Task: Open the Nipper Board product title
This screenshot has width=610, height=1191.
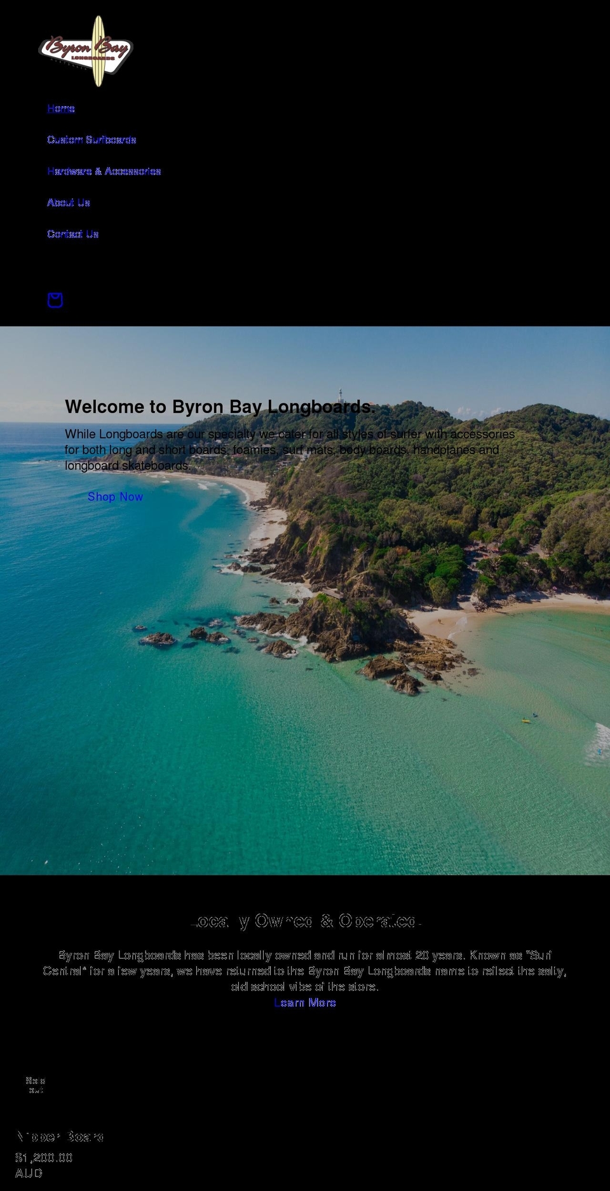Action: [60, 1136]
